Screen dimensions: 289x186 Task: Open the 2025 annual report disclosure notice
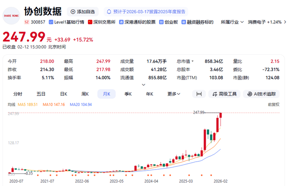point(146,12)
